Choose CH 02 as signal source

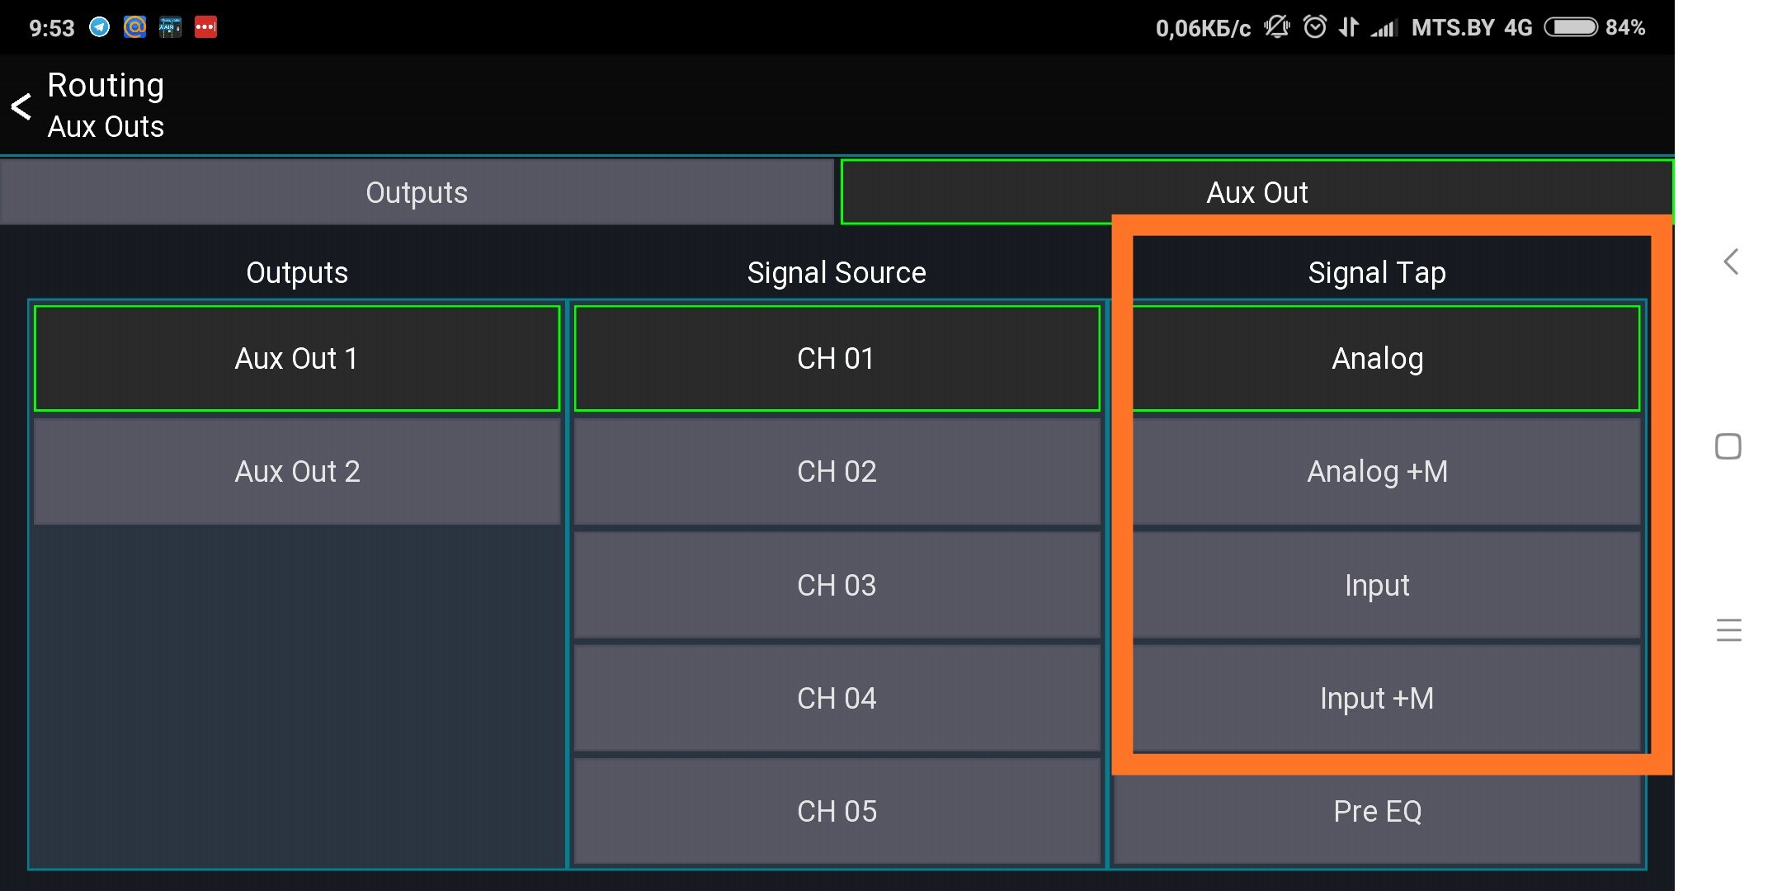coord(837,472)
